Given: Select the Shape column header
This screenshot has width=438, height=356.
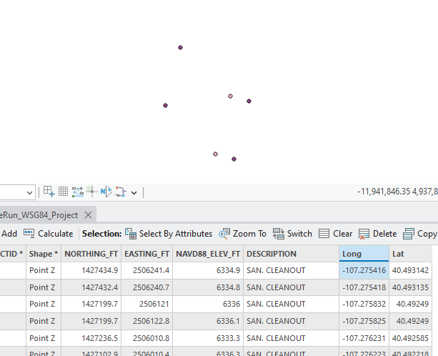Looking at the screenshot, I should pos(44,254).
